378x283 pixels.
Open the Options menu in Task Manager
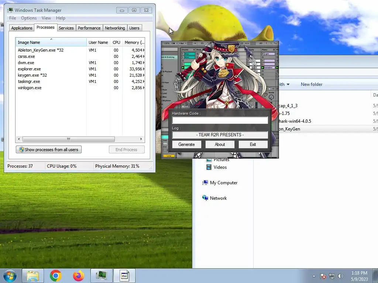point(29,18)
